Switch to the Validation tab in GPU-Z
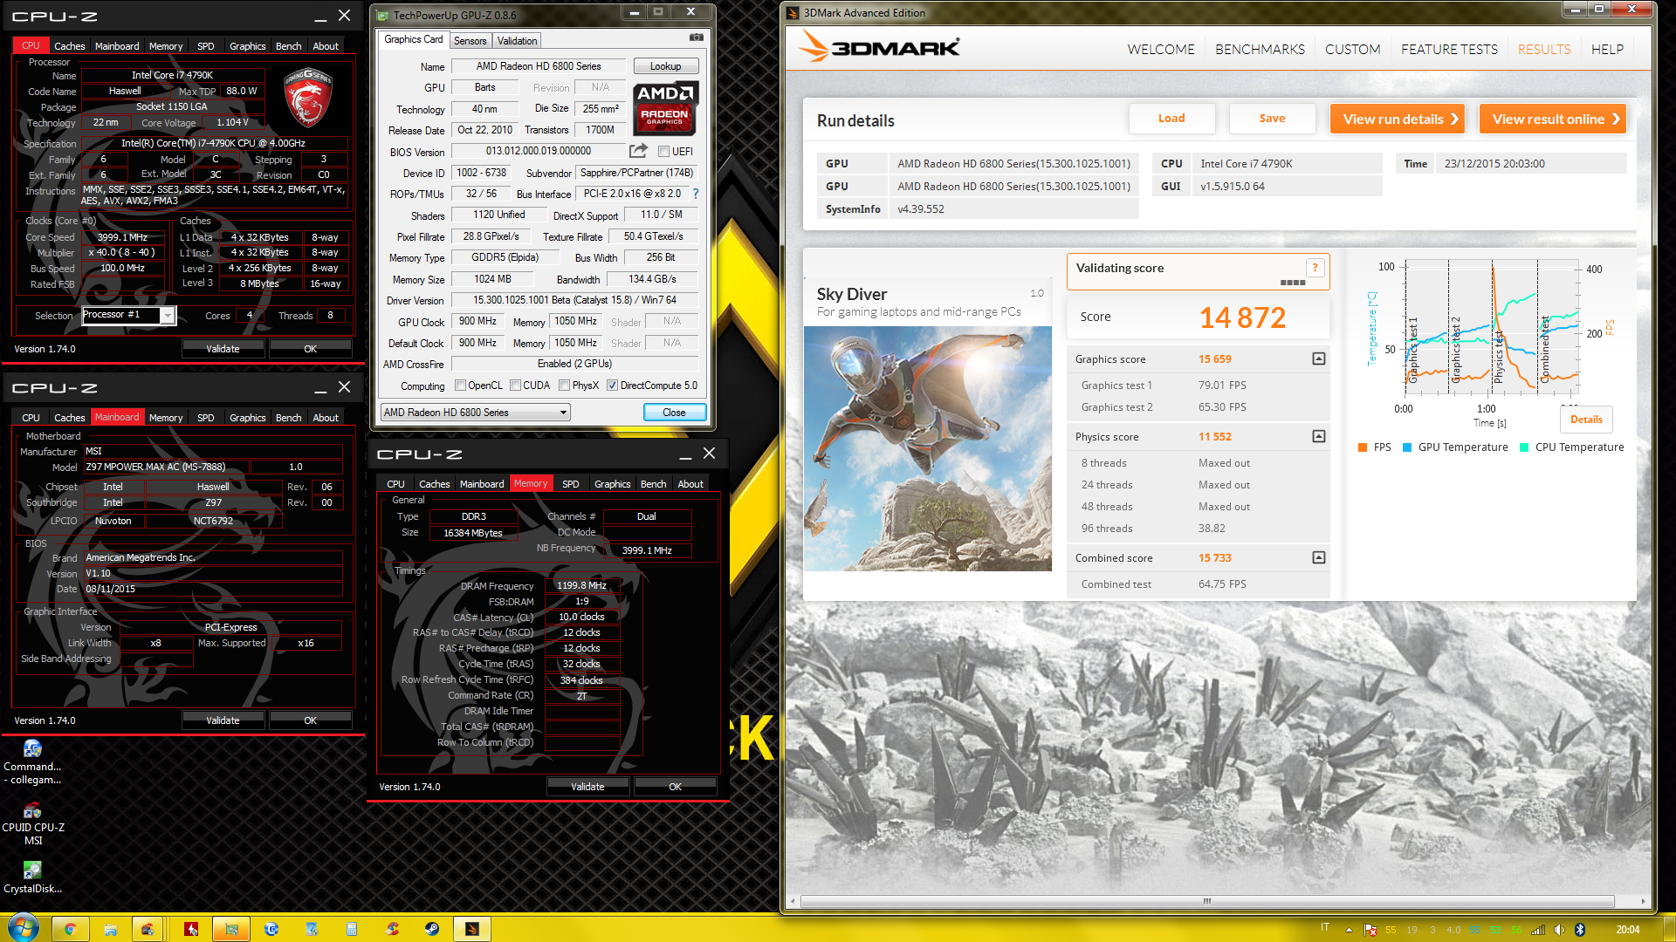The image size is (1676, 942). tap(517, 41)
